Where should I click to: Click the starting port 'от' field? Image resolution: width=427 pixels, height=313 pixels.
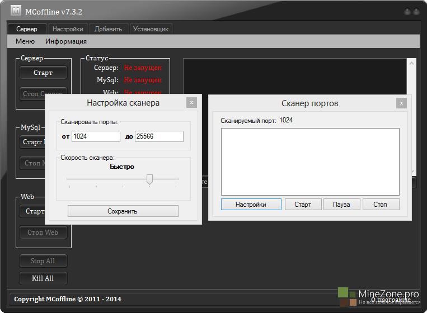coord(96,136)
